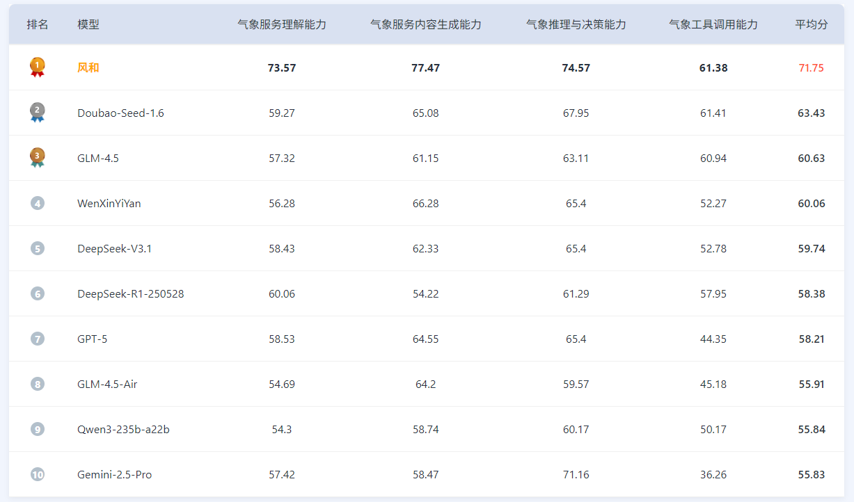Image resolution: width=854 pixels, height=502 pixels.
Task: Click the 54.22 score in DeepSeek-R1 row
Action: (426, 293)
